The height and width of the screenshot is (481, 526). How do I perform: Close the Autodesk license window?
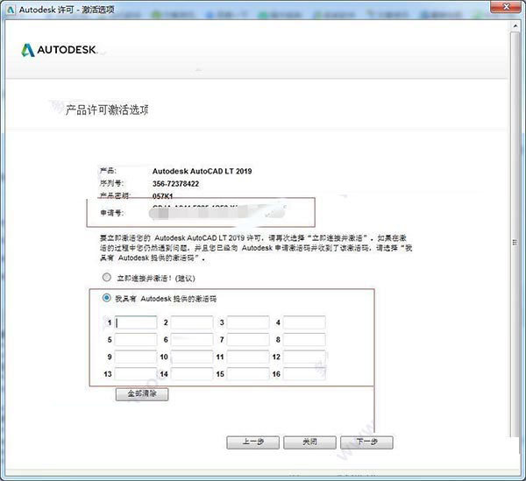point(507,7)
